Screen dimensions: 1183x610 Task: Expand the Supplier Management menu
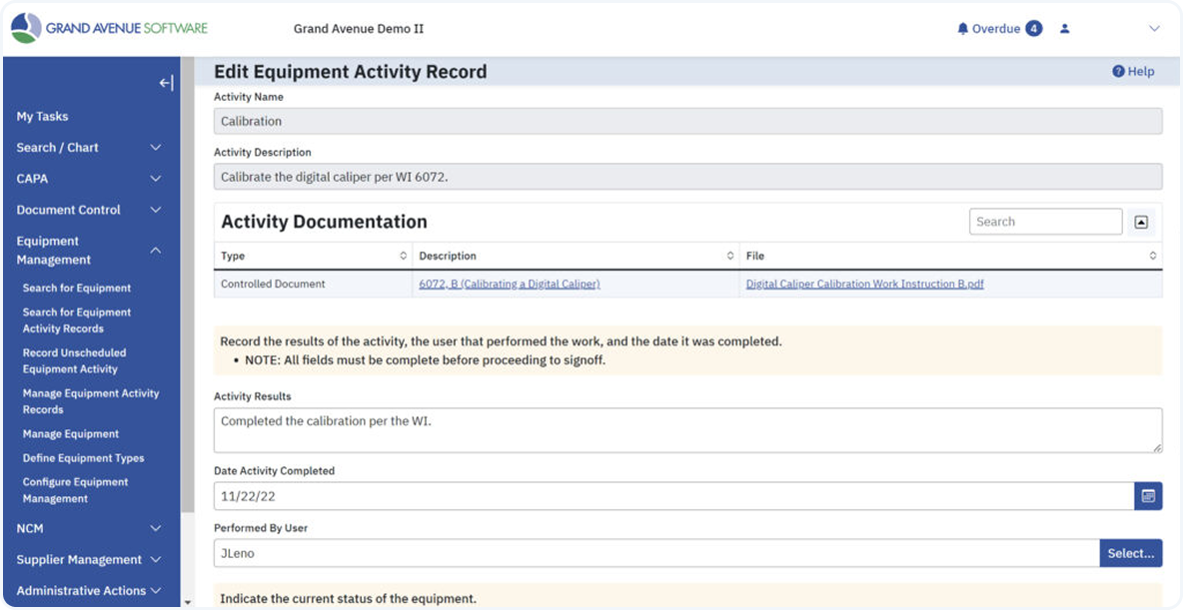[x=89, y=559]
